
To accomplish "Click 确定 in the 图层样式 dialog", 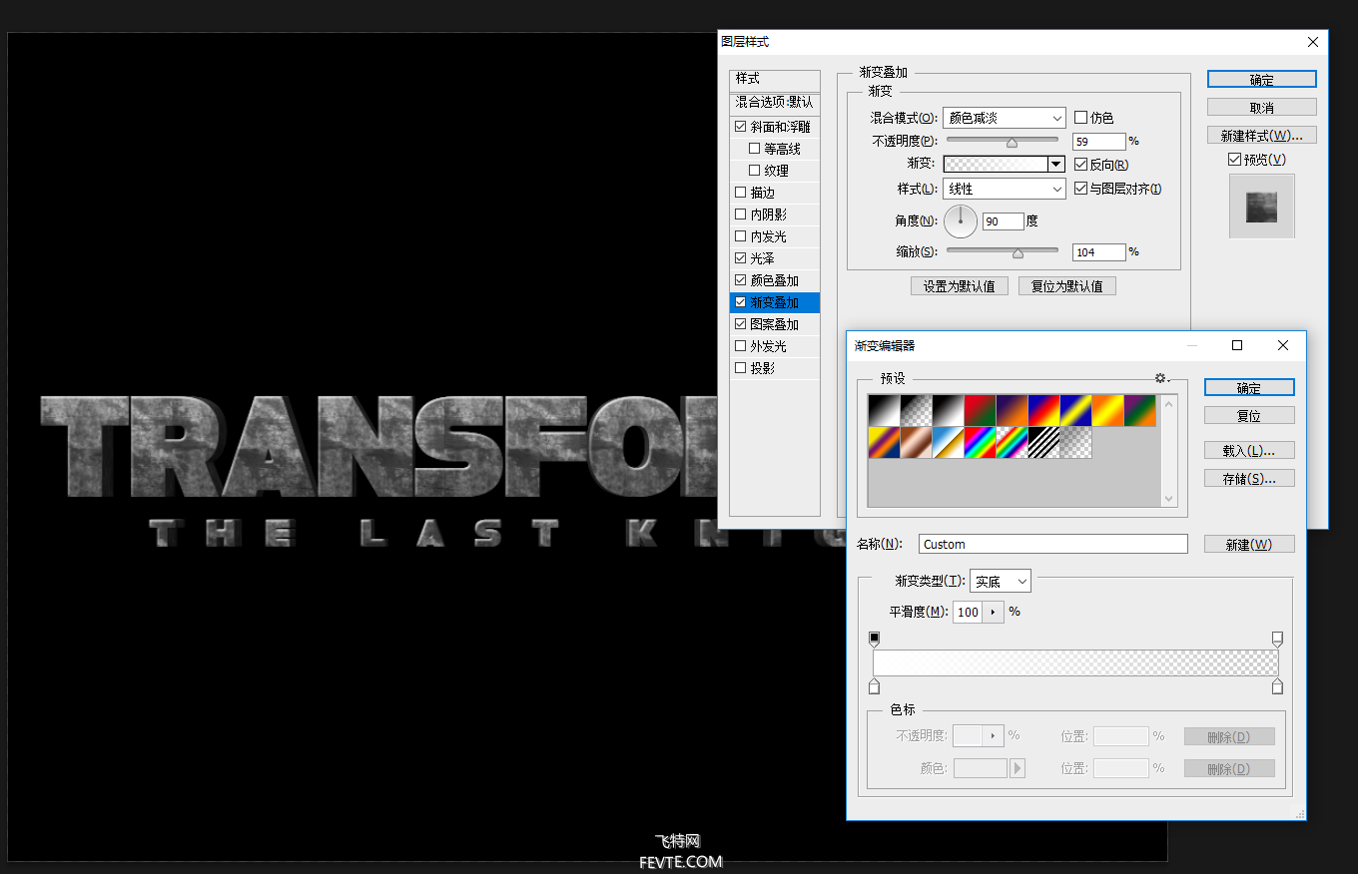I will (1261, 80).
